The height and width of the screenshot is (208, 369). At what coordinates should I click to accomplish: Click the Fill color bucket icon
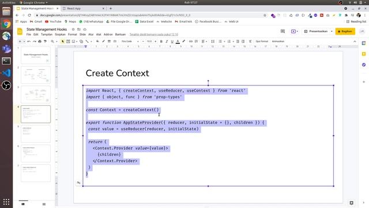tap(97, 42)
